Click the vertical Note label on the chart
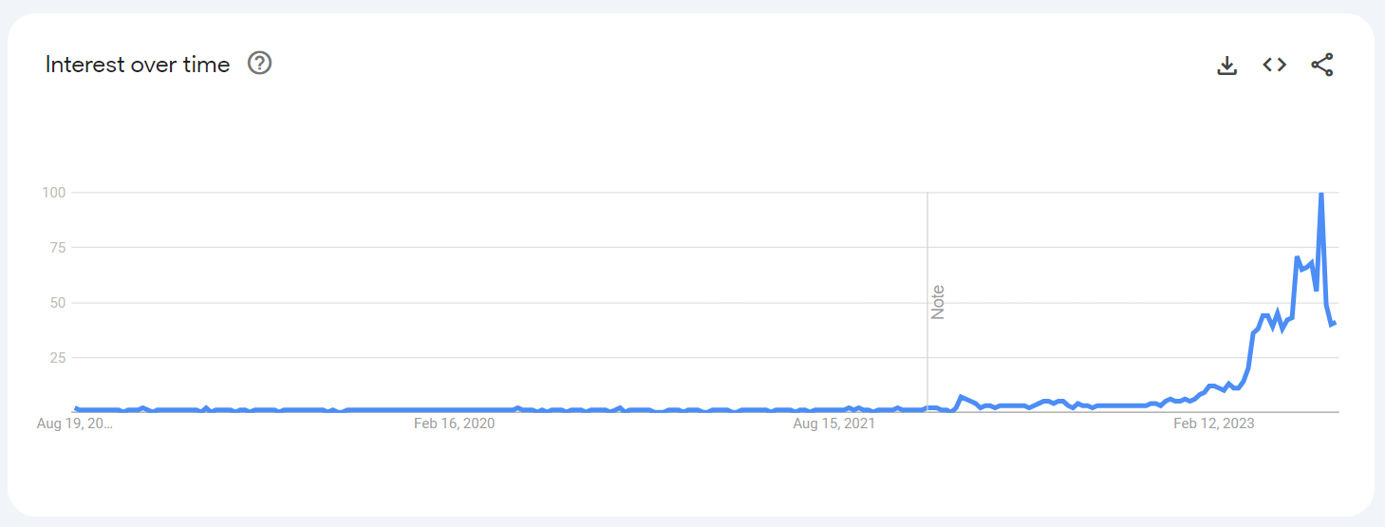 point(938,302)
